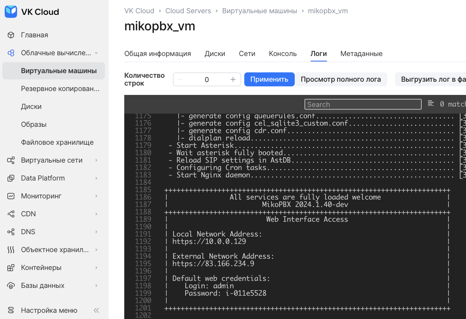Open the Метаданные tab
The image size is (466, 319).
[x=361, y=54]
